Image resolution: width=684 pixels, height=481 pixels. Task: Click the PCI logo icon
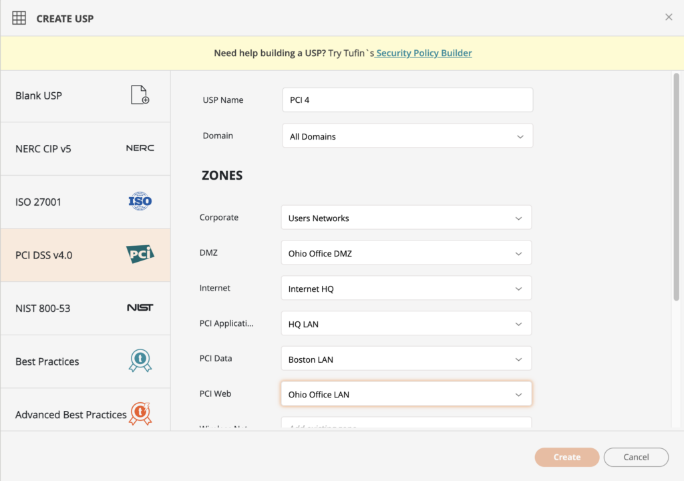tap(140, 255)
